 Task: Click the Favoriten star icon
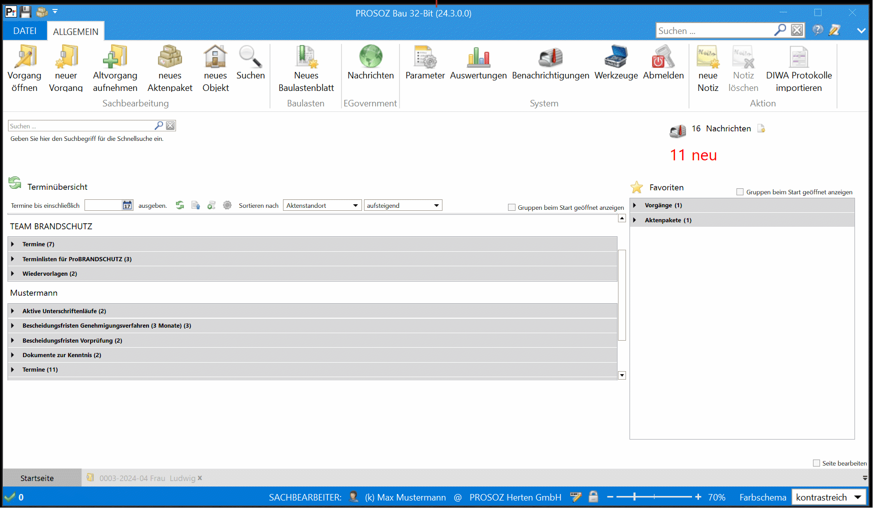pos(636,187)
